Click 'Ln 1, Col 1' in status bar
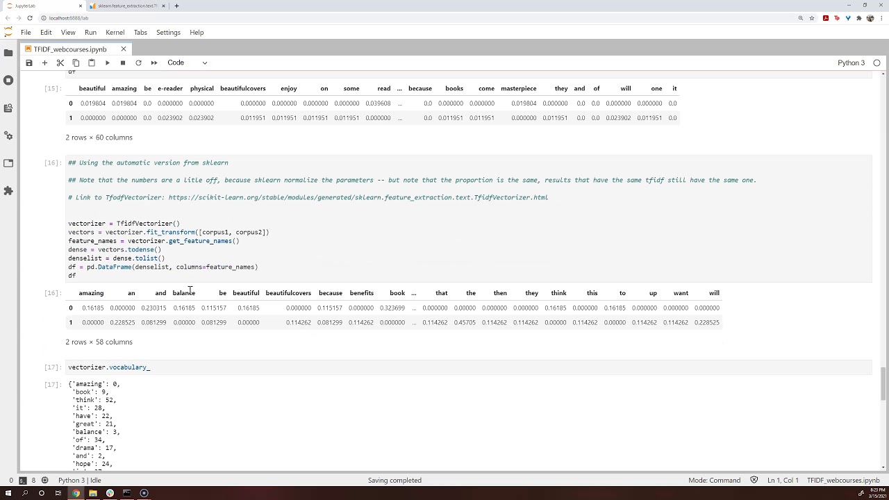Viewport: 889px width, 500px height. point(783,480)
